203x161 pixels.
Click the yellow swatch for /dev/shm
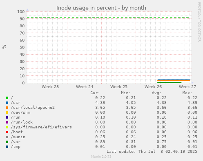pyautogui.click(x=7, y=112)
